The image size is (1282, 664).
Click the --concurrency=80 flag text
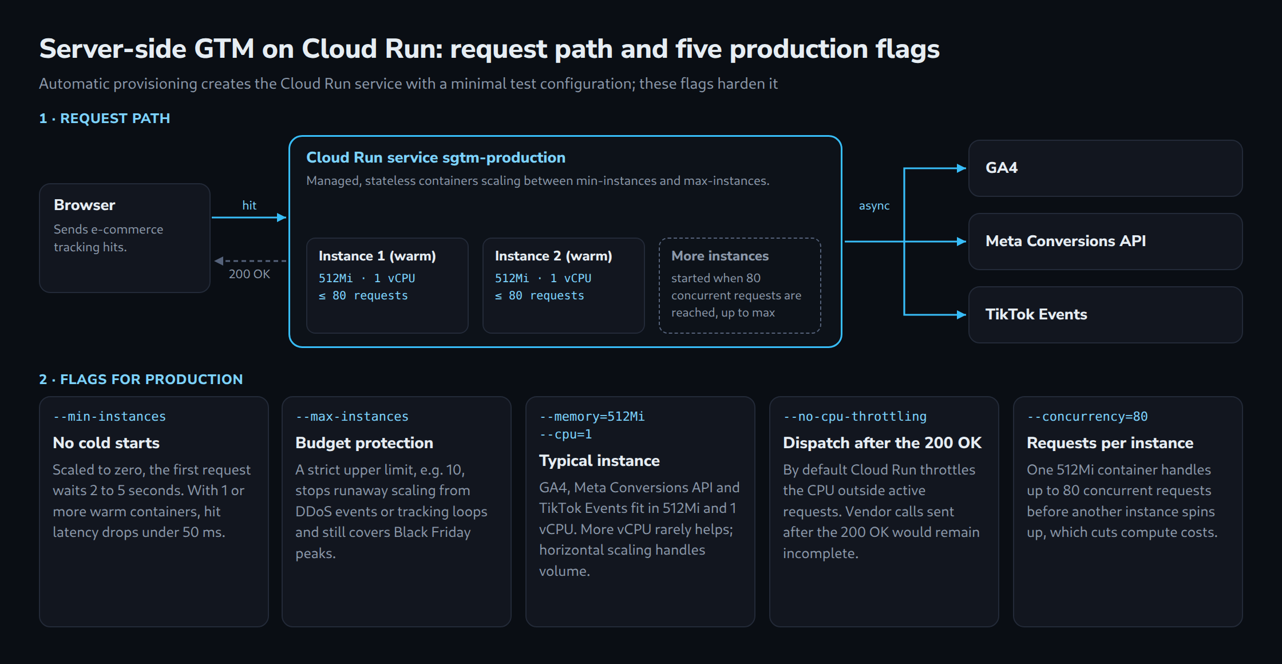(1087, 417)
